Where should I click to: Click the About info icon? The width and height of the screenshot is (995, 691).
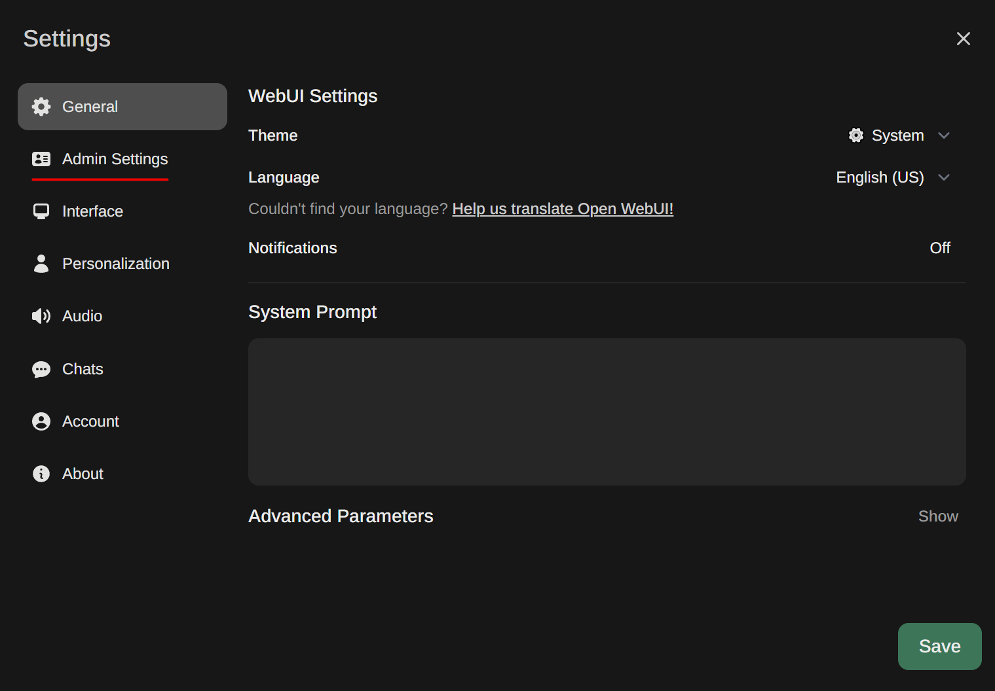[x=41, y=474]
